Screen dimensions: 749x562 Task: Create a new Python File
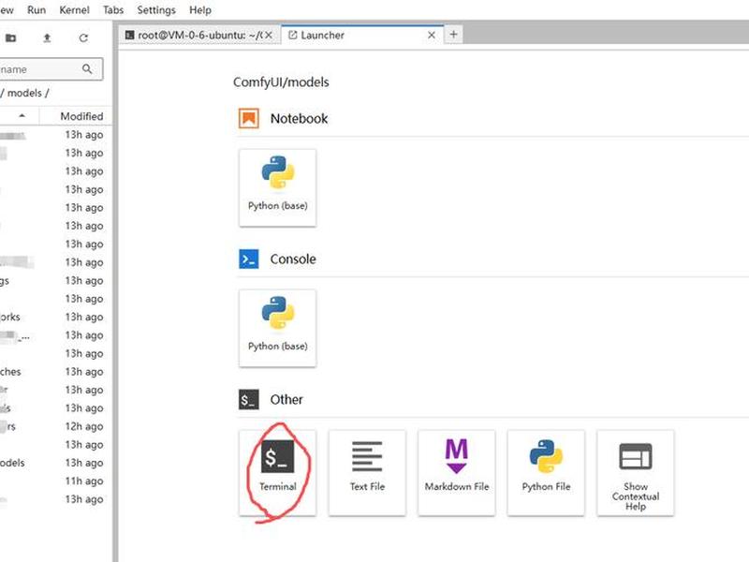(x=546, y=472)
